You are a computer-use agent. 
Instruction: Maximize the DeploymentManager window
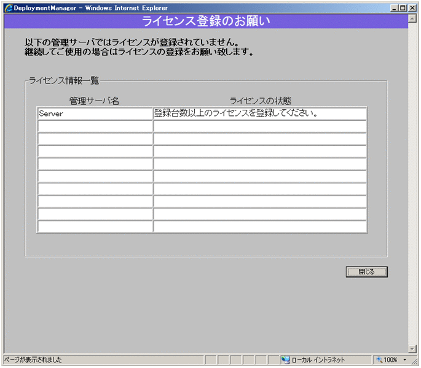[403, 8]
